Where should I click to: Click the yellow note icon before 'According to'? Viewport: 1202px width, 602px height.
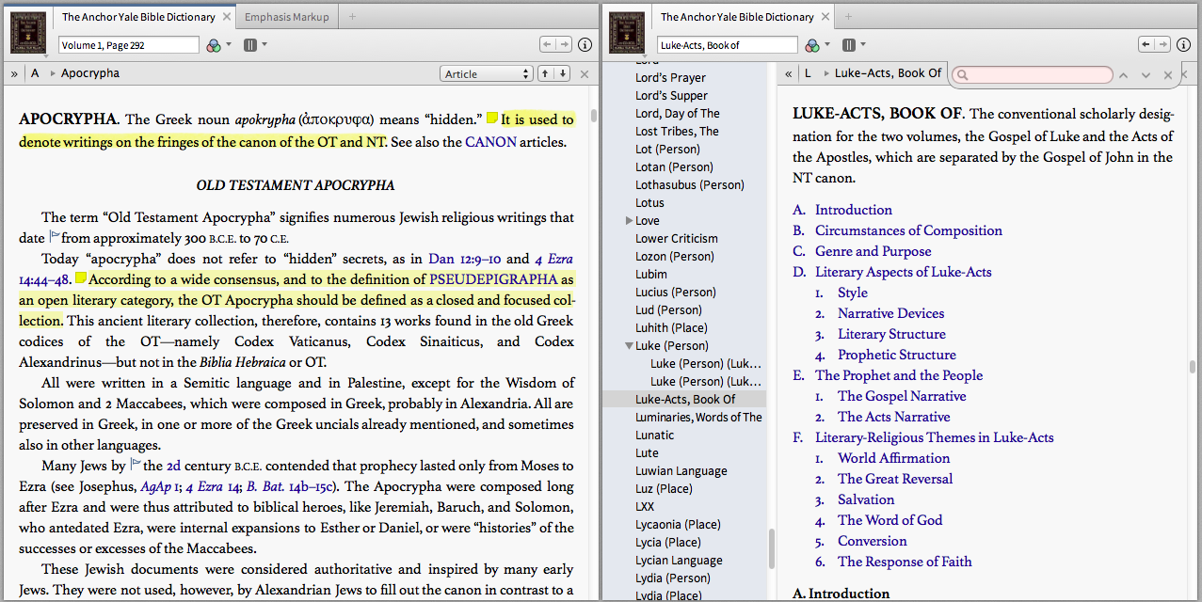[81, 278]
